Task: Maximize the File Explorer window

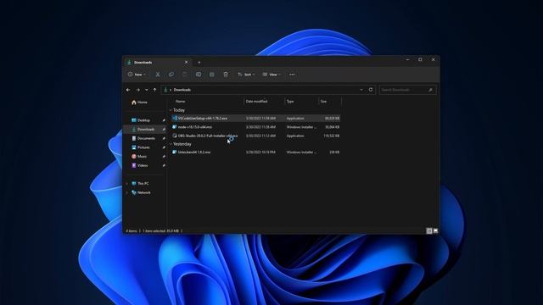Action: [420, 59]
